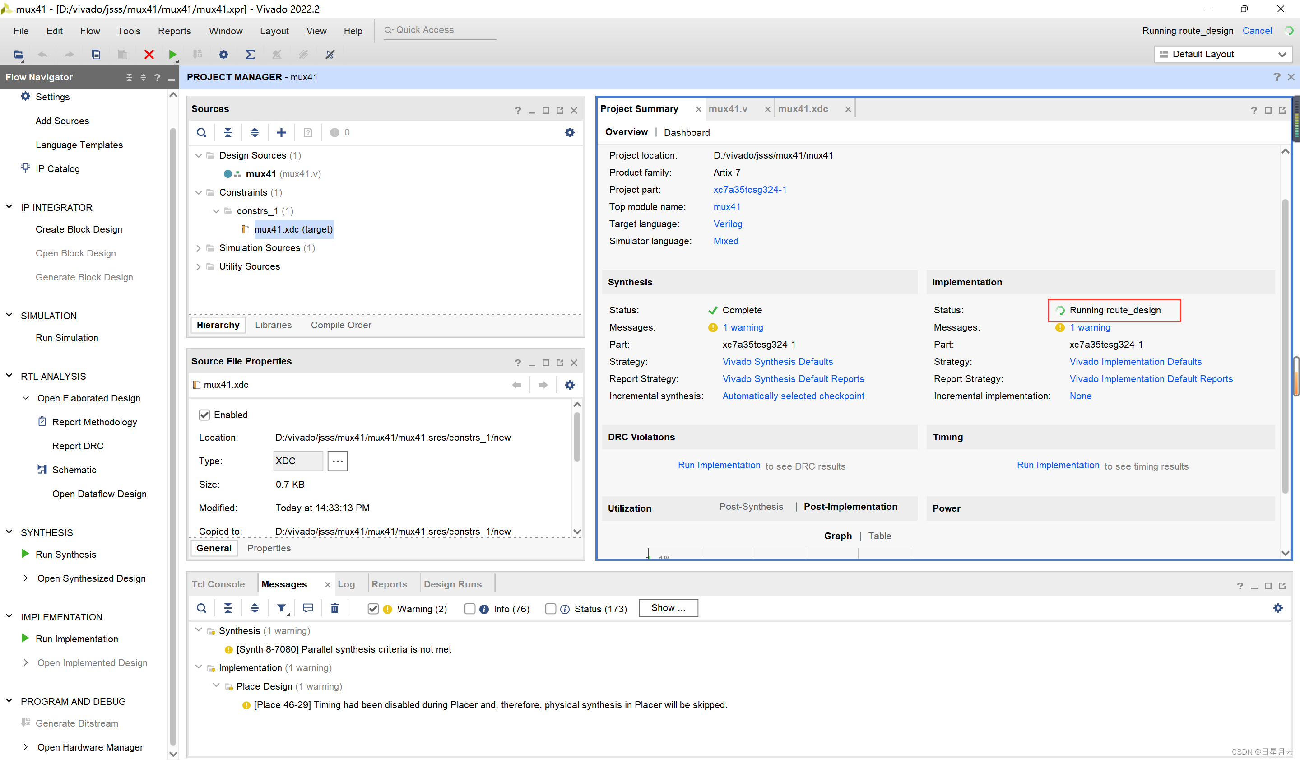The width and height of the screenshot is (1300, 760).
Task: Click the Show ... button in Messages
Action: (x=668, y=608)
